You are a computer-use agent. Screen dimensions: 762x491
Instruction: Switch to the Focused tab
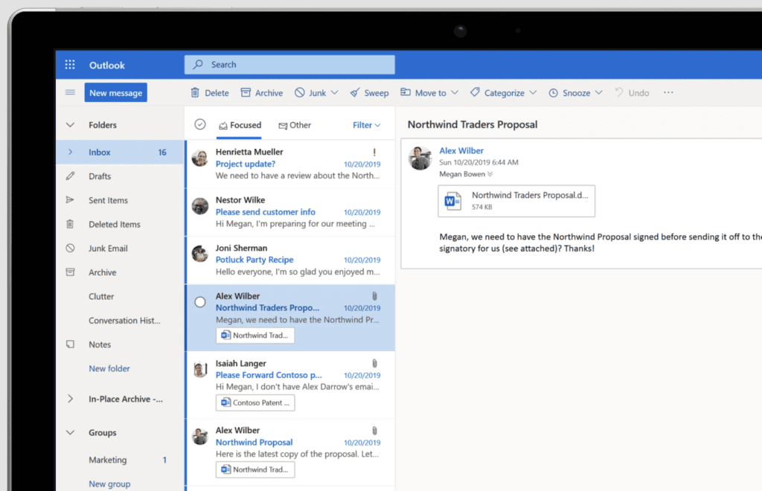click(240, 125)
